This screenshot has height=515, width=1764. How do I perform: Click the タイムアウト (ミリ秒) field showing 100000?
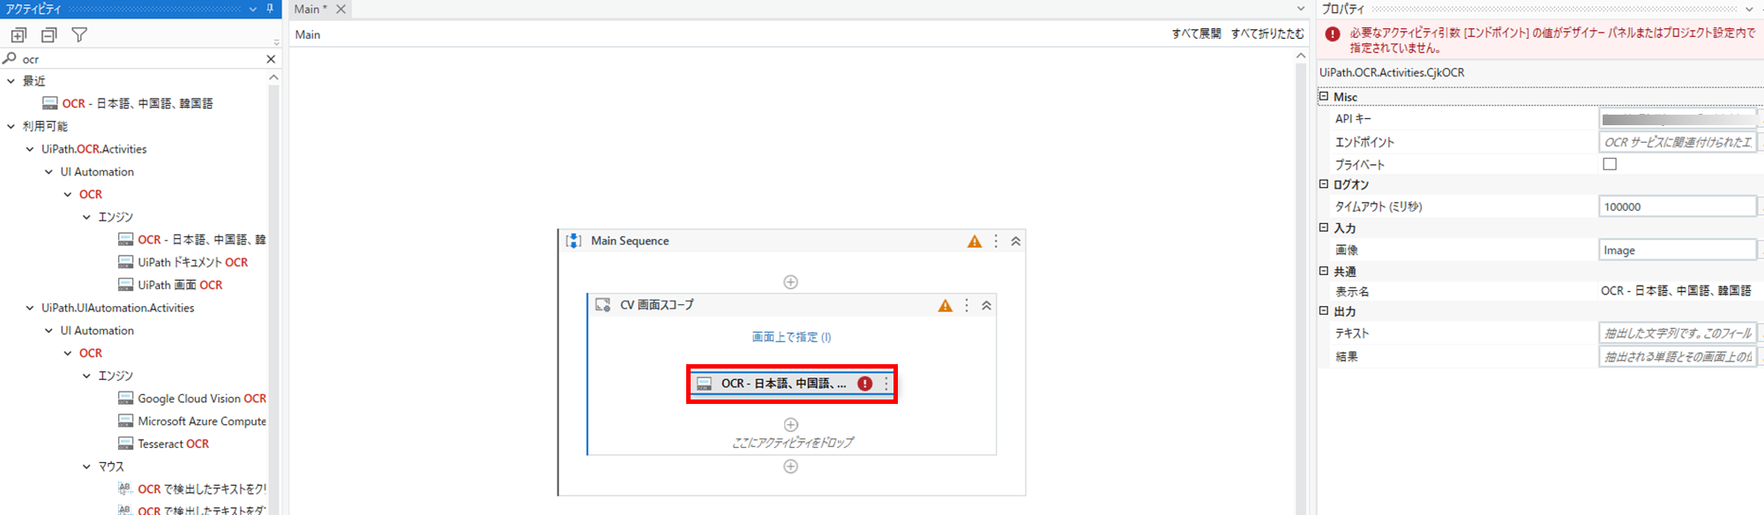pyautogui.click(x=1678, y=206)
